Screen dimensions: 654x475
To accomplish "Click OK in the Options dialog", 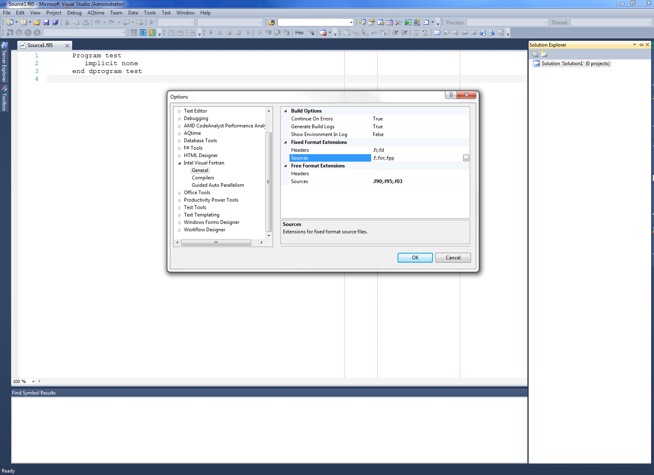I will 415,258.
